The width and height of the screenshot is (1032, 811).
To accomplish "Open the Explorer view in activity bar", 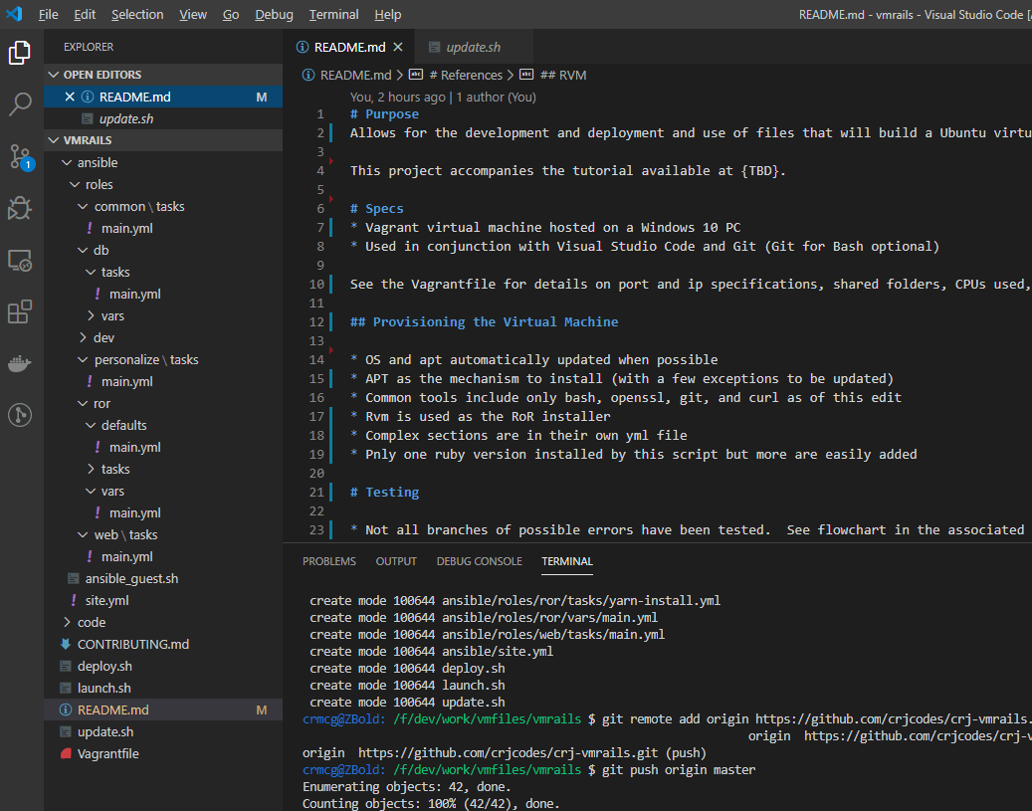I will click(x=20, y=53).
